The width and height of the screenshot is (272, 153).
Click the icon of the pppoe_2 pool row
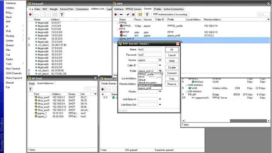[36, 116]
